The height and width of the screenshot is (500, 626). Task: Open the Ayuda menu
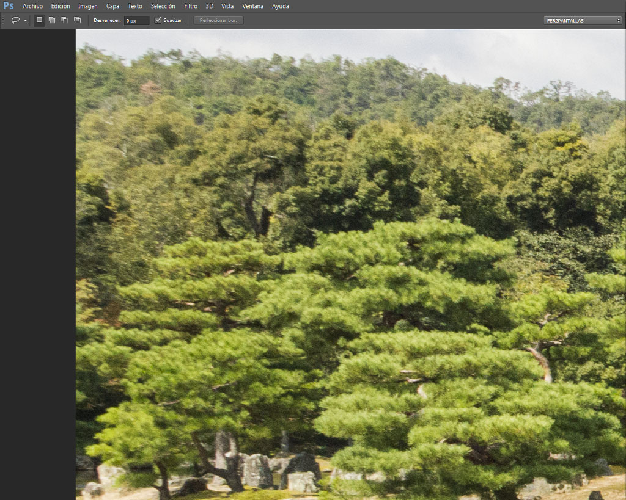(x=280, y=6)
